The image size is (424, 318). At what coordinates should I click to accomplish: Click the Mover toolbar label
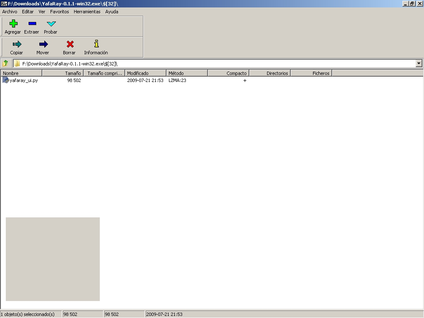point(43,53)
